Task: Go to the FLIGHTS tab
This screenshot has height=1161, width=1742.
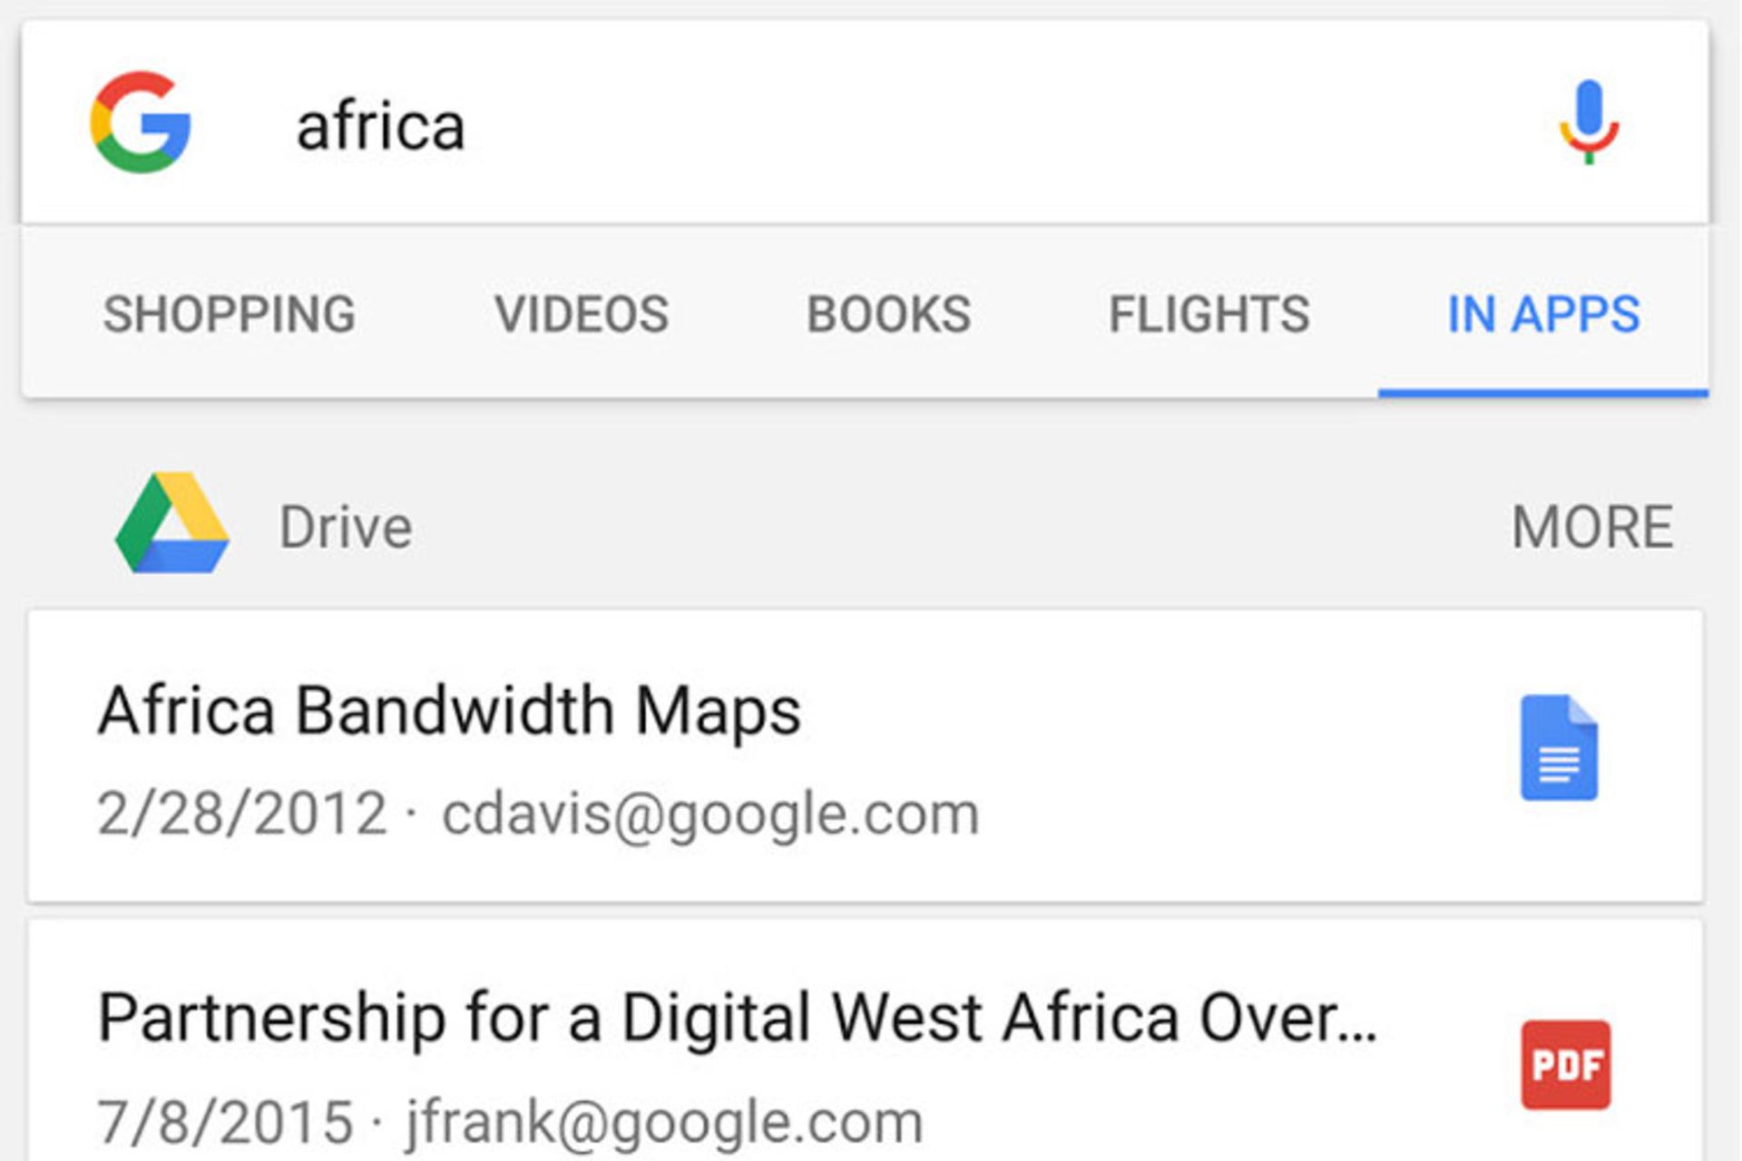Action: click(1209, 315)
